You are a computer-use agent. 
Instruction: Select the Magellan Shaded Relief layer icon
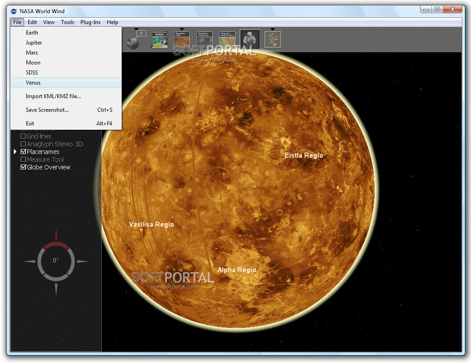(x=227, y=40)
